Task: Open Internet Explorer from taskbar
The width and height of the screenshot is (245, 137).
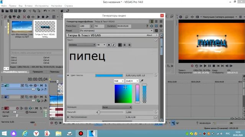Action: click(x=25, y=134)
